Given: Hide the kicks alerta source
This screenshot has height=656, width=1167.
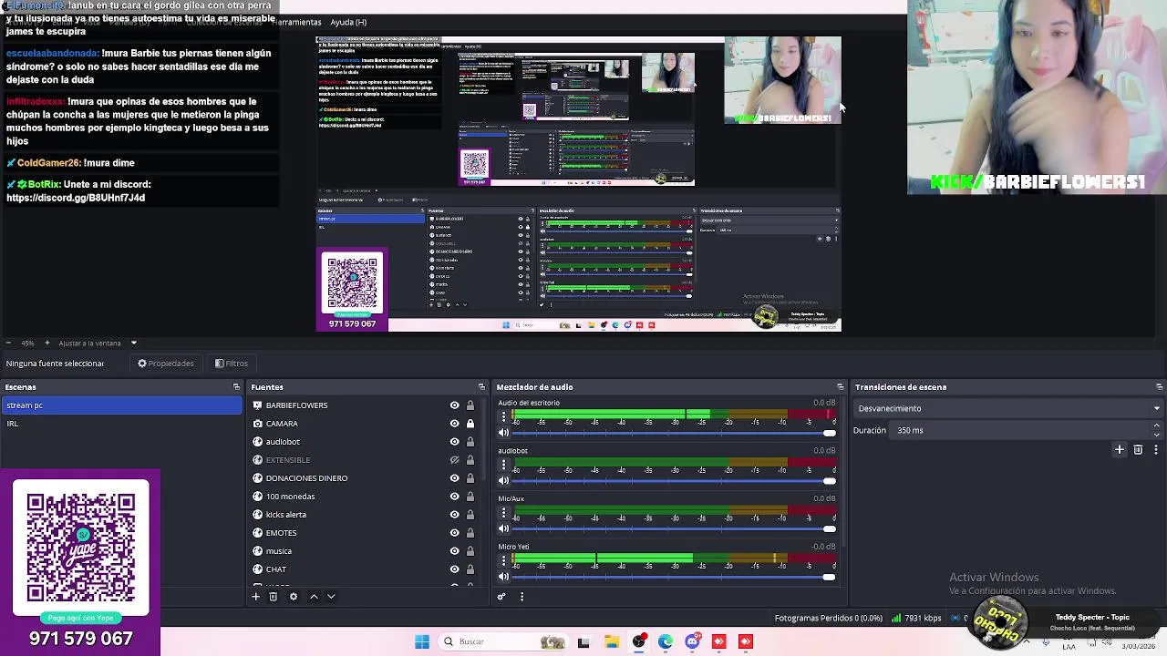Looking at the screenshot, I should (x=454, y=515).
